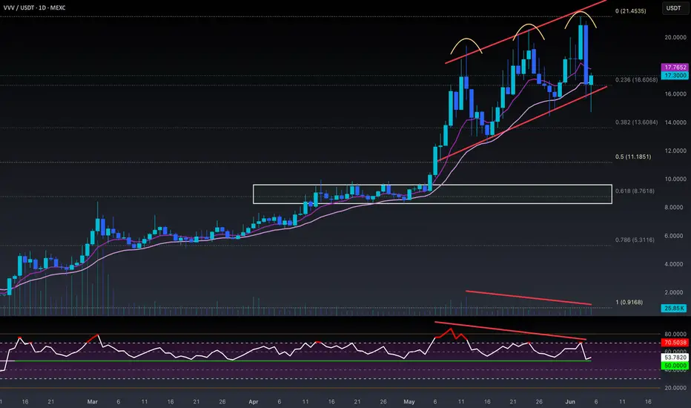
Task: Select the 0.382 (13.6084) Fibonacci label
Action: [x=636, y=122]
